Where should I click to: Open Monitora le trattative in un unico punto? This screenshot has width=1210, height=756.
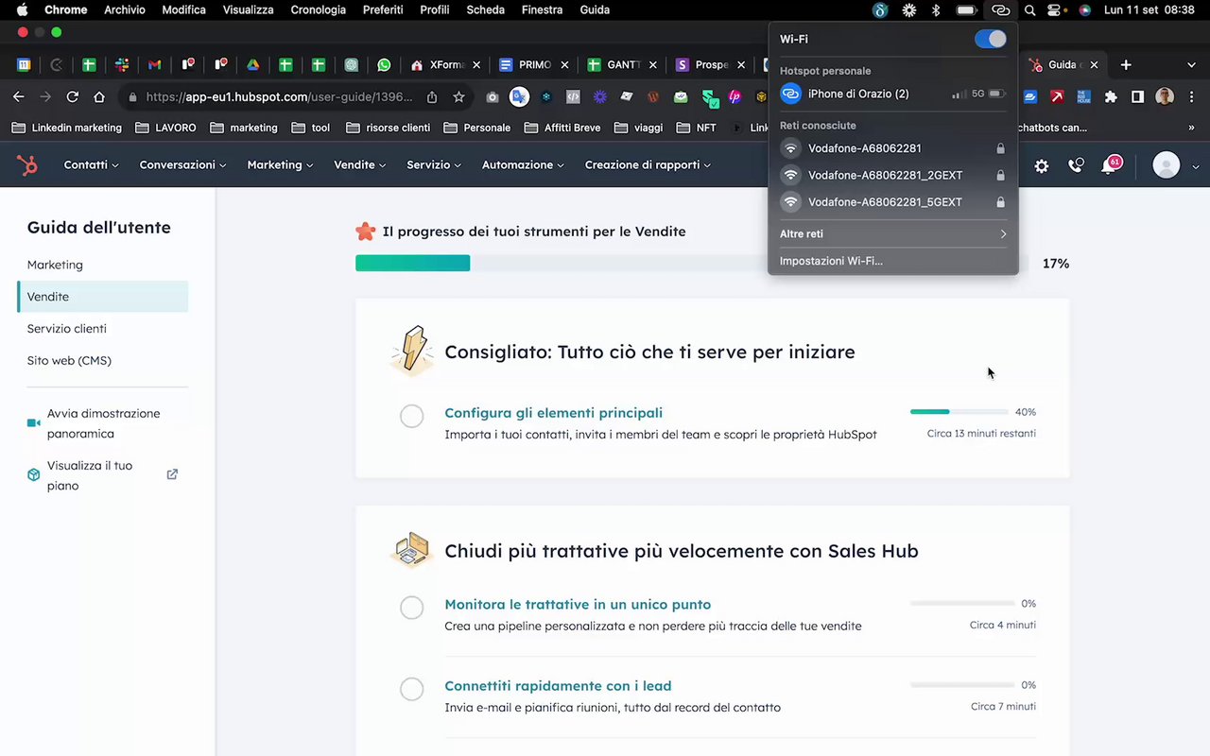pyautogui.click(x=578, y=605)
